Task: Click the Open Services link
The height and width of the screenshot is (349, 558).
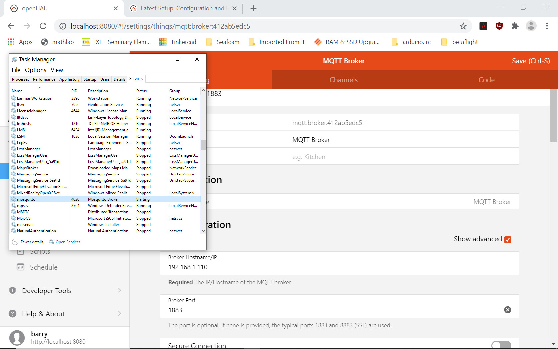Action: [68, 242]
